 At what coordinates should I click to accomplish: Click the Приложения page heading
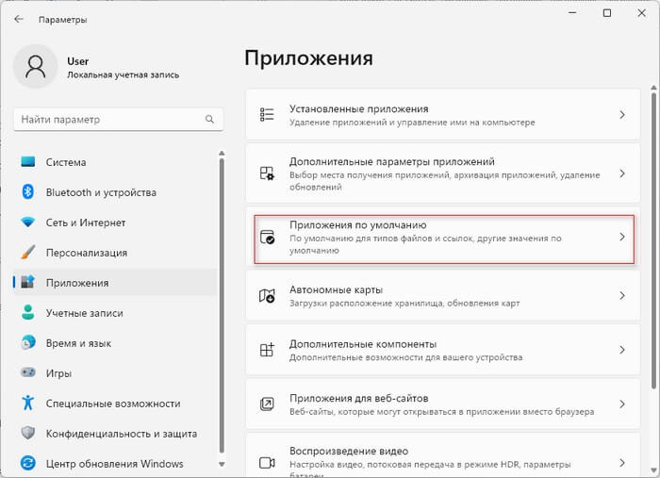coord(308,58)
